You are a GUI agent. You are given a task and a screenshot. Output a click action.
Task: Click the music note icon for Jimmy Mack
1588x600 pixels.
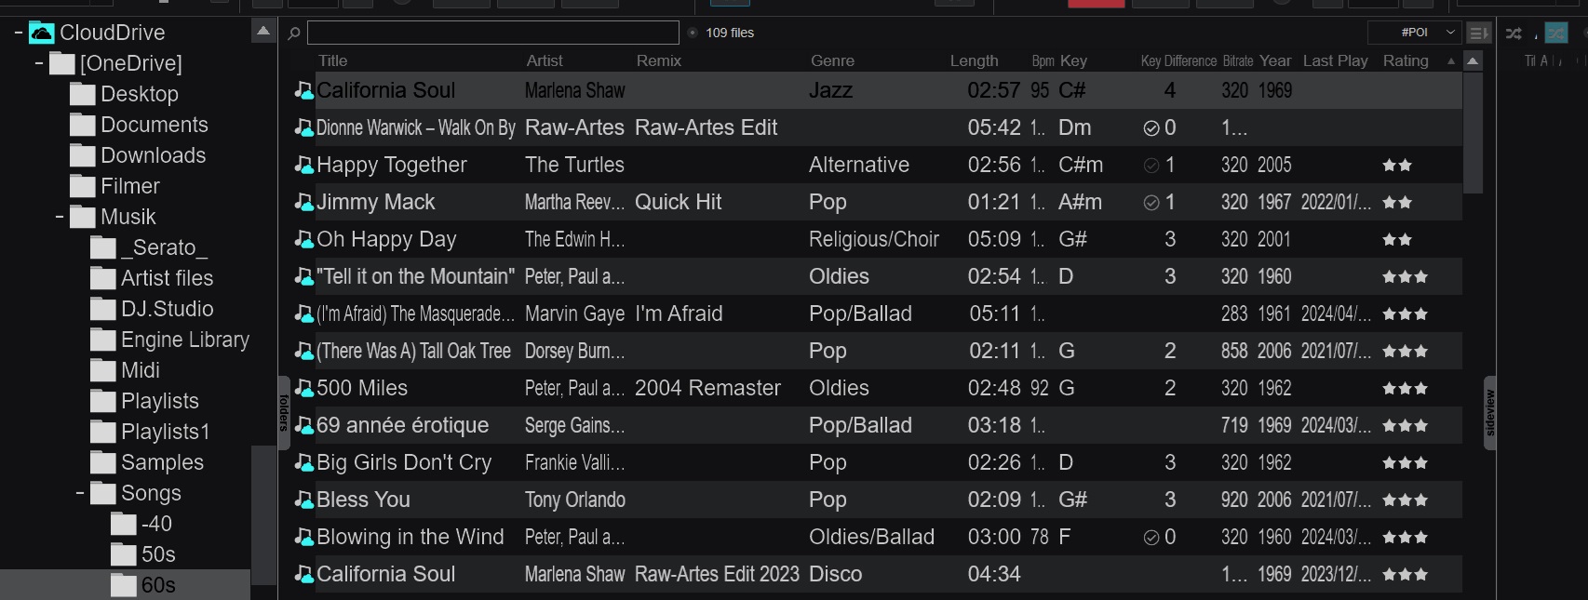303,202
